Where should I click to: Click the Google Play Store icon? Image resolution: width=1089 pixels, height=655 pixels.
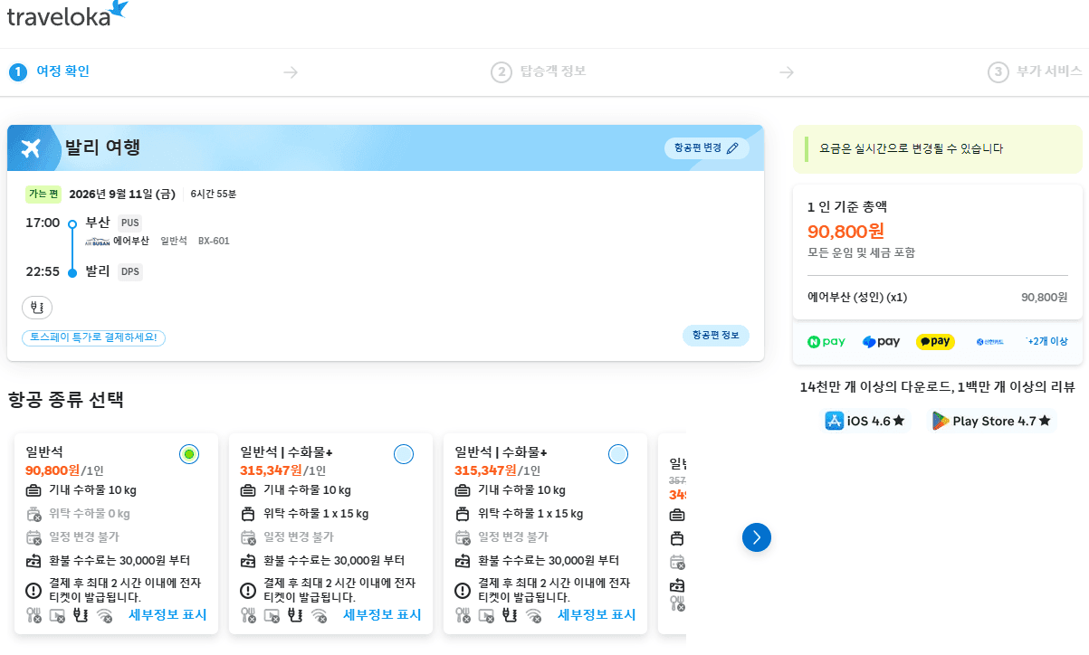[x=941, y=421]
